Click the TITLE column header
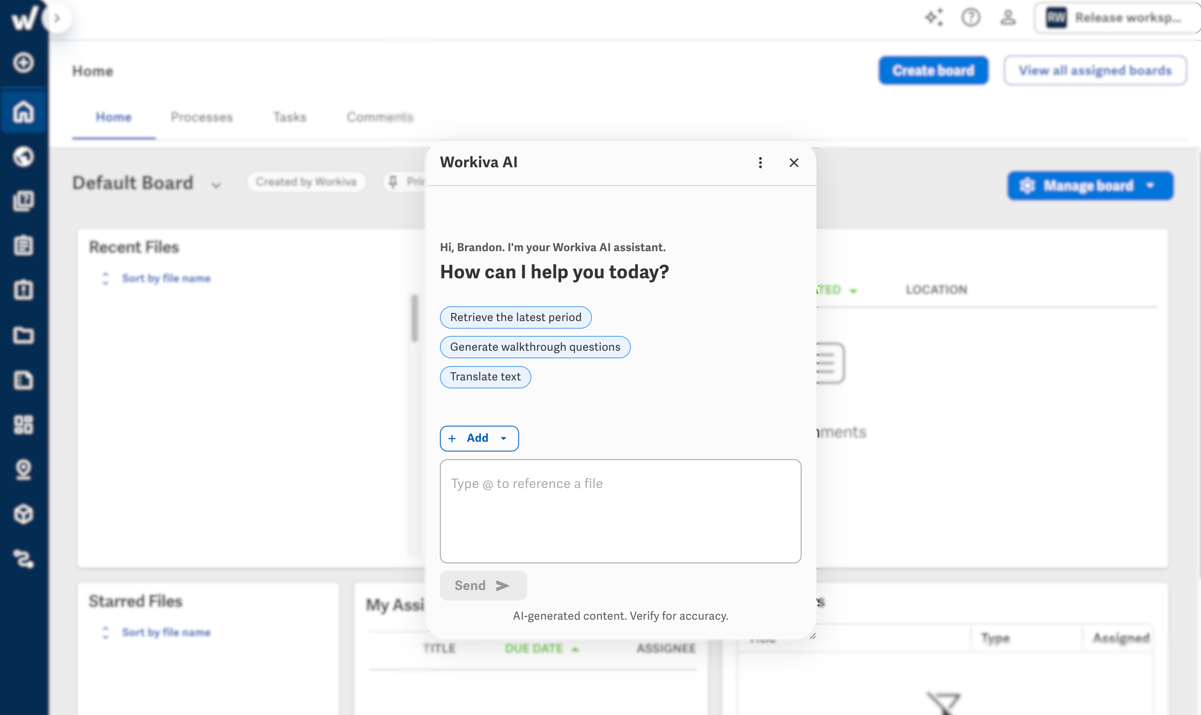This screenshot has height=715, width=1201. [x=439, y=648]
